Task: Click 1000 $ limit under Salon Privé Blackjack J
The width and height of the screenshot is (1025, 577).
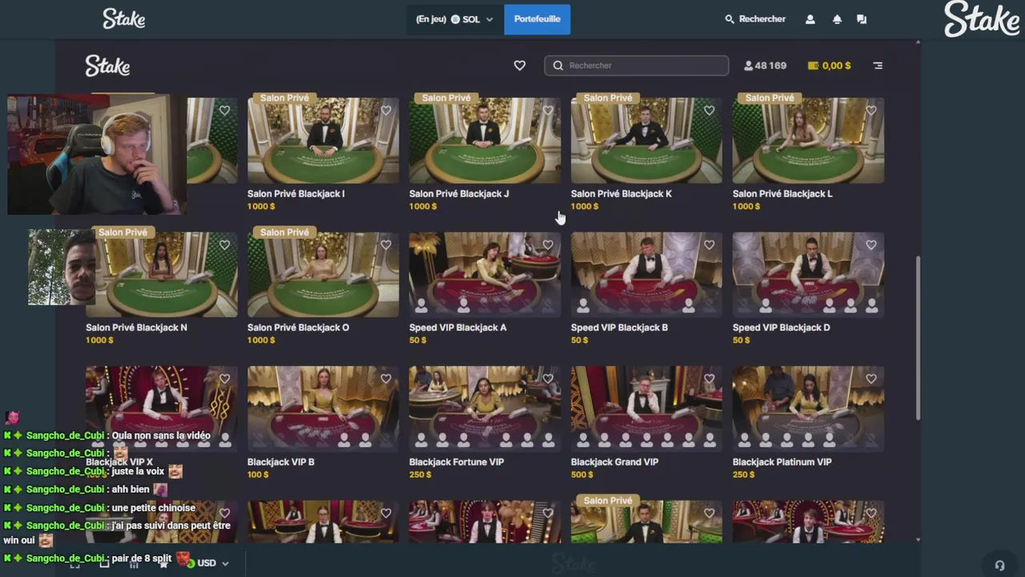Action: tap(423, 206)
